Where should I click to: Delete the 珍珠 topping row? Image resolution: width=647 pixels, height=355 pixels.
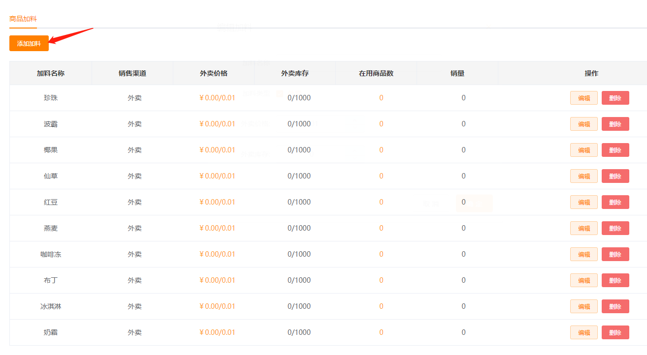[x=615, y=98]
